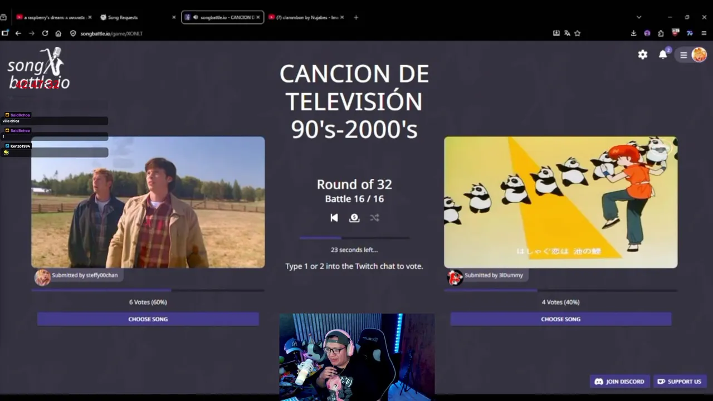
Task: Switch to the raspberry's dream tab
Action: point(53,17)
